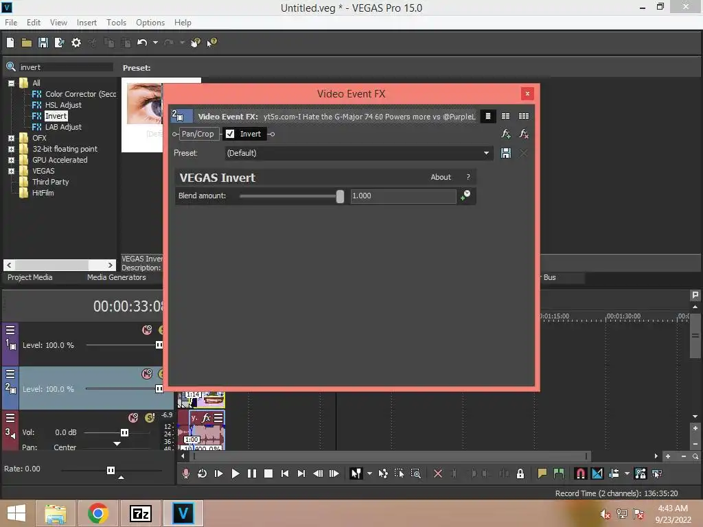
Task: Toggle Loop Playback in the transport bar
Action: (203, 473)
